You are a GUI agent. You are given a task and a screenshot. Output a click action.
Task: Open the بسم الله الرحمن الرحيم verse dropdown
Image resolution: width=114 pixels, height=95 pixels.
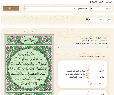click(x=57, y=8)
